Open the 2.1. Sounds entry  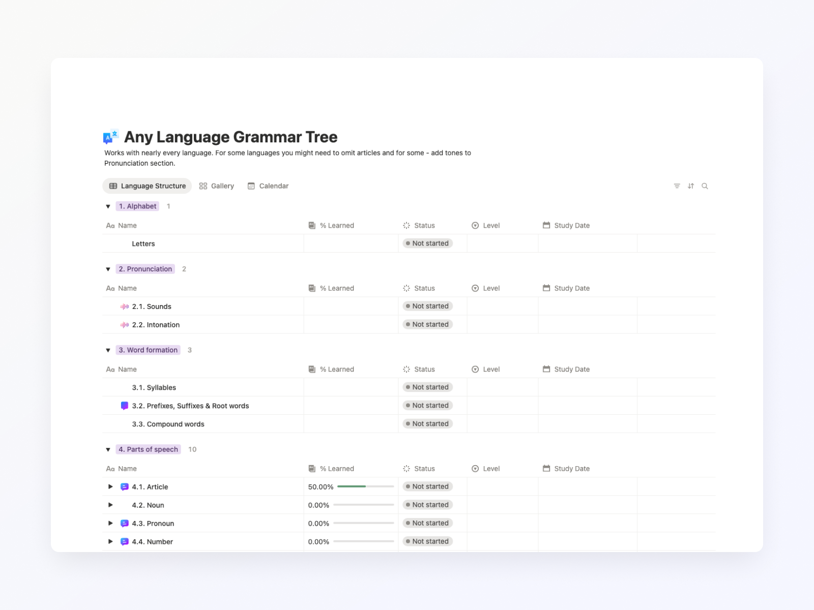coord(152,307)
